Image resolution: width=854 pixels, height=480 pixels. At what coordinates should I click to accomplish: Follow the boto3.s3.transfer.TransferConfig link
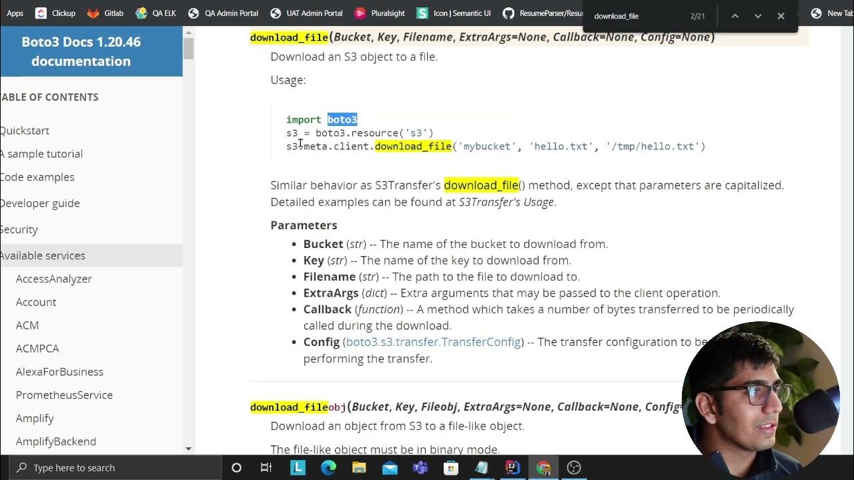coord(433,342)
